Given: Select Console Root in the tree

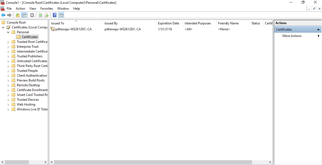Looking at the screenshot, I should [x=16, y=22].
